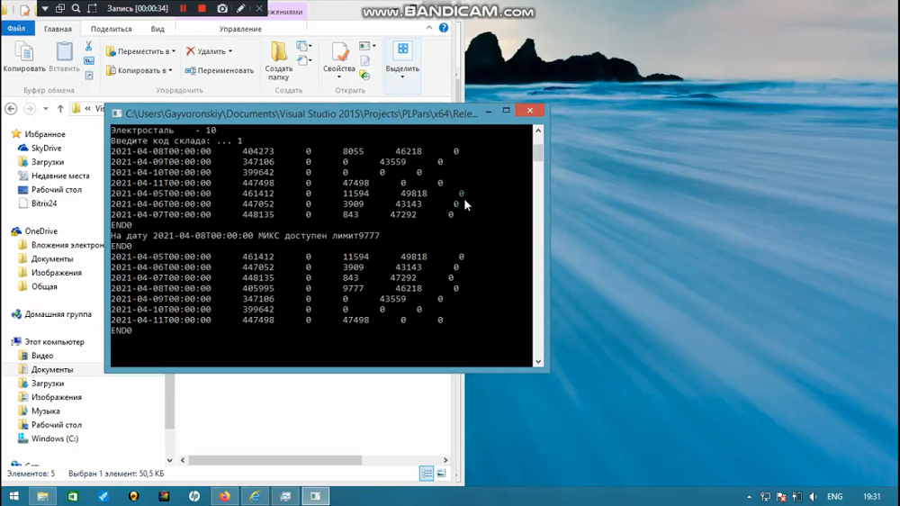Select Этот компьютер in navigation pane
Image resolution: width=900 pixels, height=506 pixels.
(54, 342)
